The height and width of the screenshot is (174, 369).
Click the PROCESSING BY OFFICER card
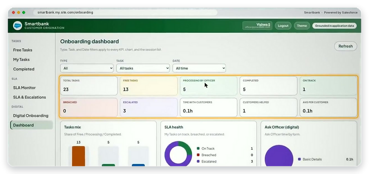coord(209,86)
